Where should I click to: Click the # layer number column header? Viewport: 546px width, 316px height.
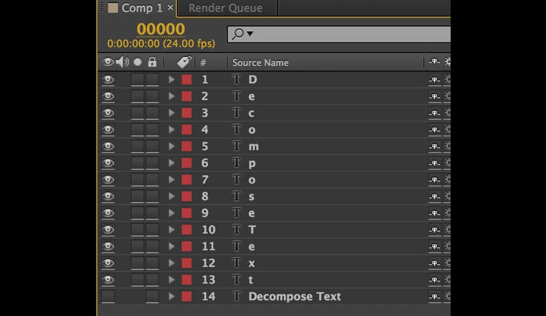(203, 63)
